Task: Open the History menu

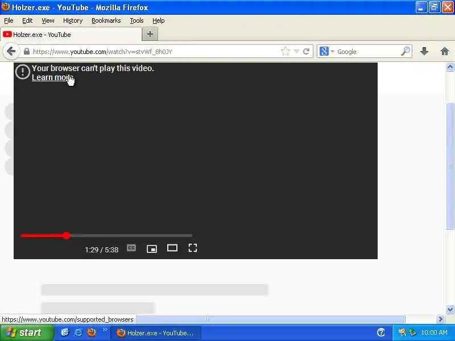Action: [73, 20]
